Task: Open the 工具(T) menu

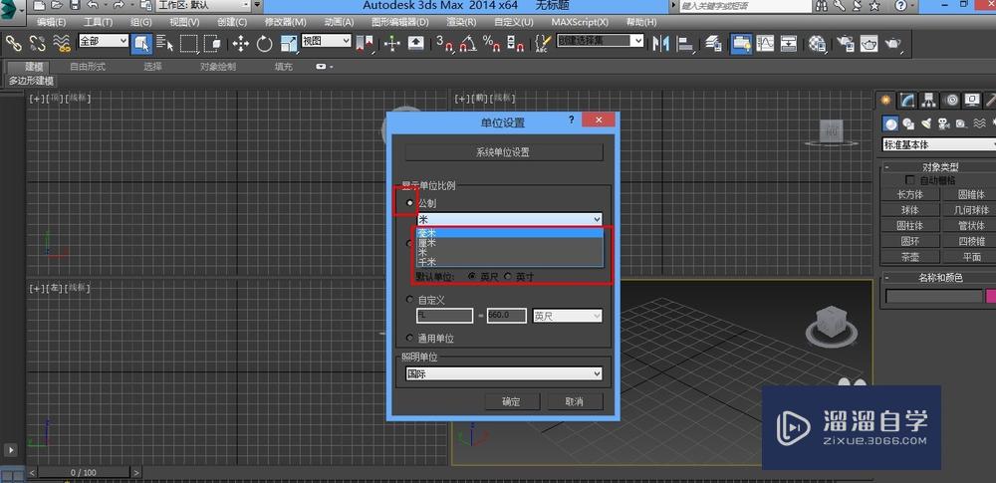Action: [98, 22]
